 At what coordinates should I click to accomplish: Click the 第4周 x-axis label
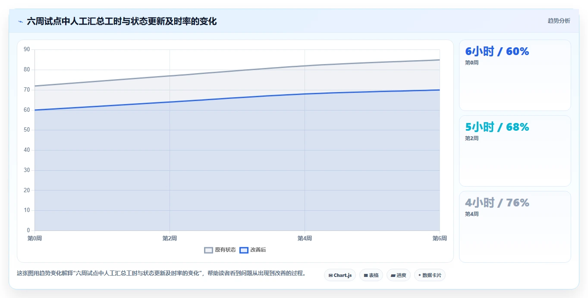pos(305,238)
